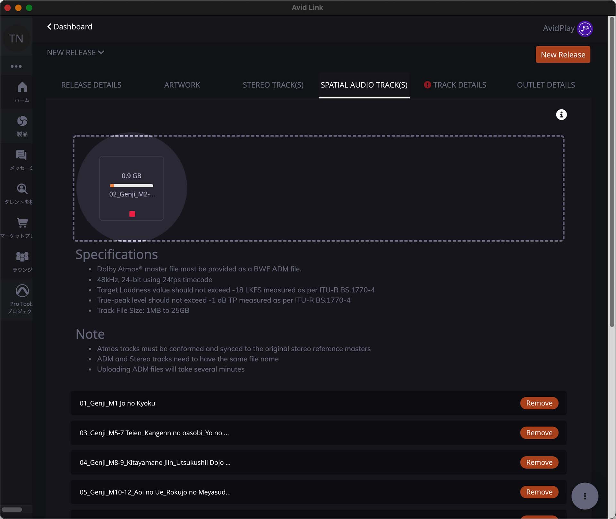
Task: Click the info icon above upload area
Action: coord(561,115)
